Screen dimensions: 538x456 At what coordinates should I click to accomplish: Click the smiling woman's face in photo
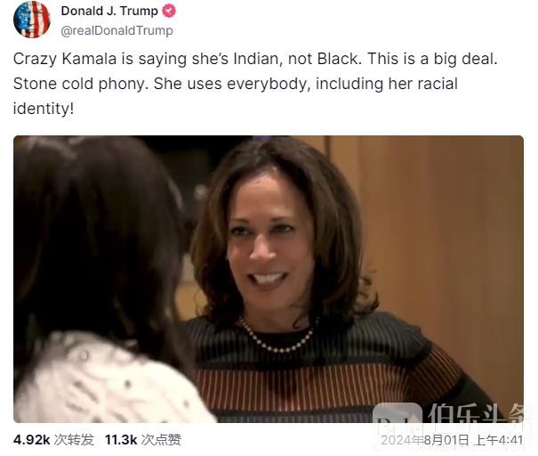coord(270,240)
